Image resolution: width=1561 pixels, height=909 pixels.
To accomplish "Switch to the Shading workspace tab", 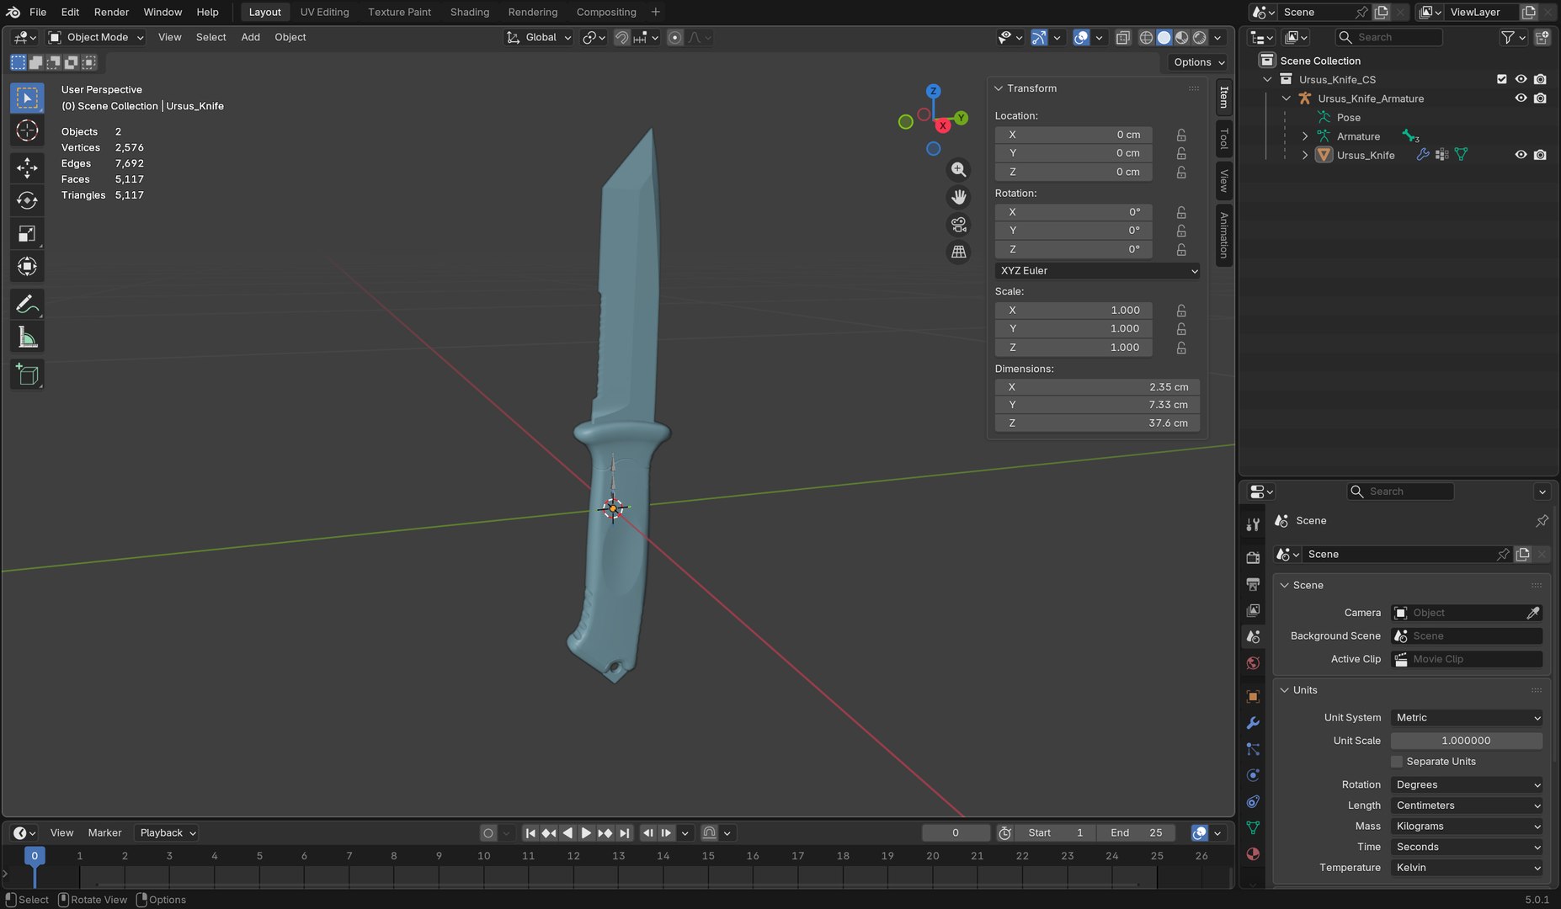I will [469, 12].
